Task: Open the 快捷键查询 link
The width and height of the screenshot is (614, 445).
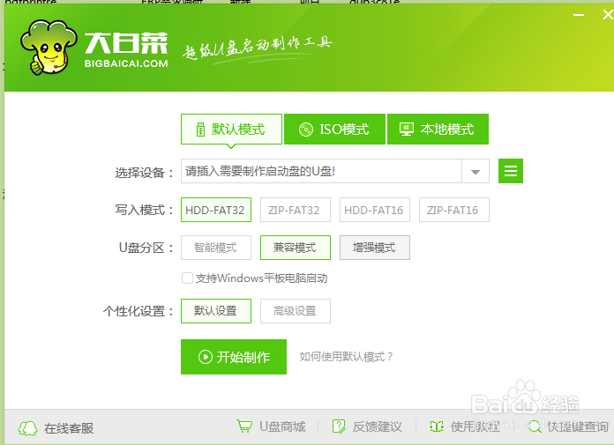Action: point(578,426)
